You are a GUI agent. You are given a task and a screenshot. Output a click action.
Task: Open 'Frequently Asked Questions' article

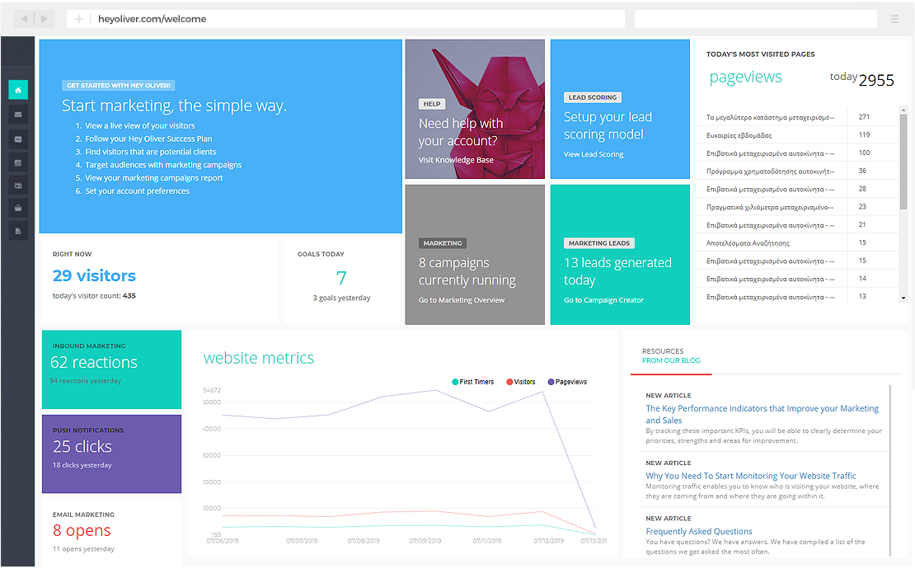698,531
